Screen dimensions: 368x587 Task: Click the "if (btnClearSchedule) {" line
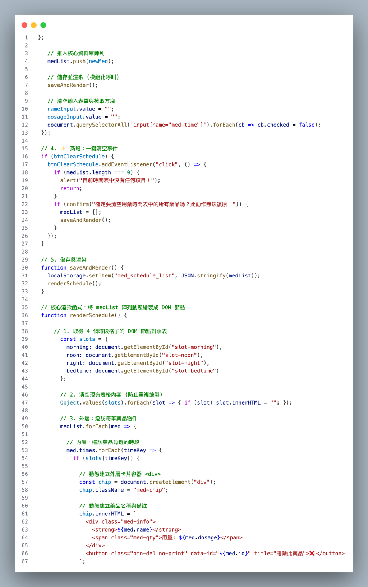point(78,157)
